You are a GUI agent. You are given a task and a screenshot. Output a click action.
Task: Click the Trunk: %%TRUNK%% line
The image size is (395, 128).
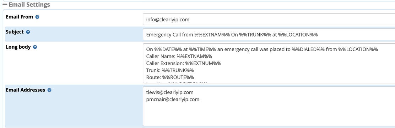coord(170,70)
